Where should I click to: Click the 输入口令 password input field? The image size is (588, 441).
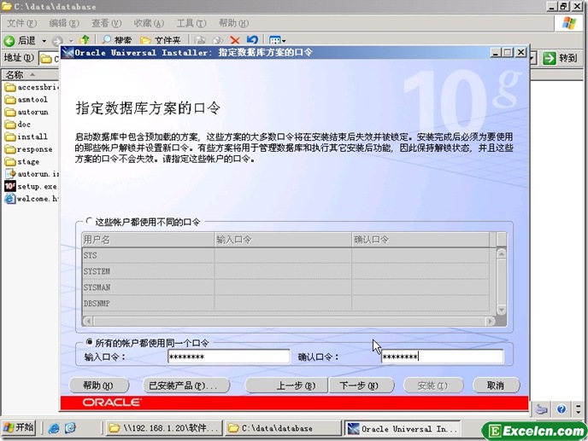(x=228, y=357)
